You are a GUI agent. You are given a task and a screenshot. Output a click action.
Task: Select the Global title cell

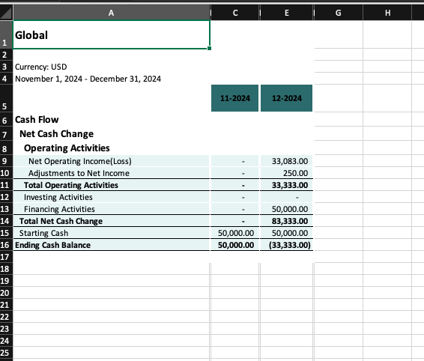coord(112,34)
